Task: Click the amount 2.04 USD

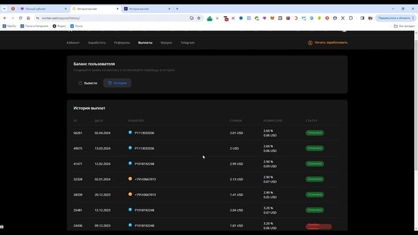Action: (x=236, y=210)
